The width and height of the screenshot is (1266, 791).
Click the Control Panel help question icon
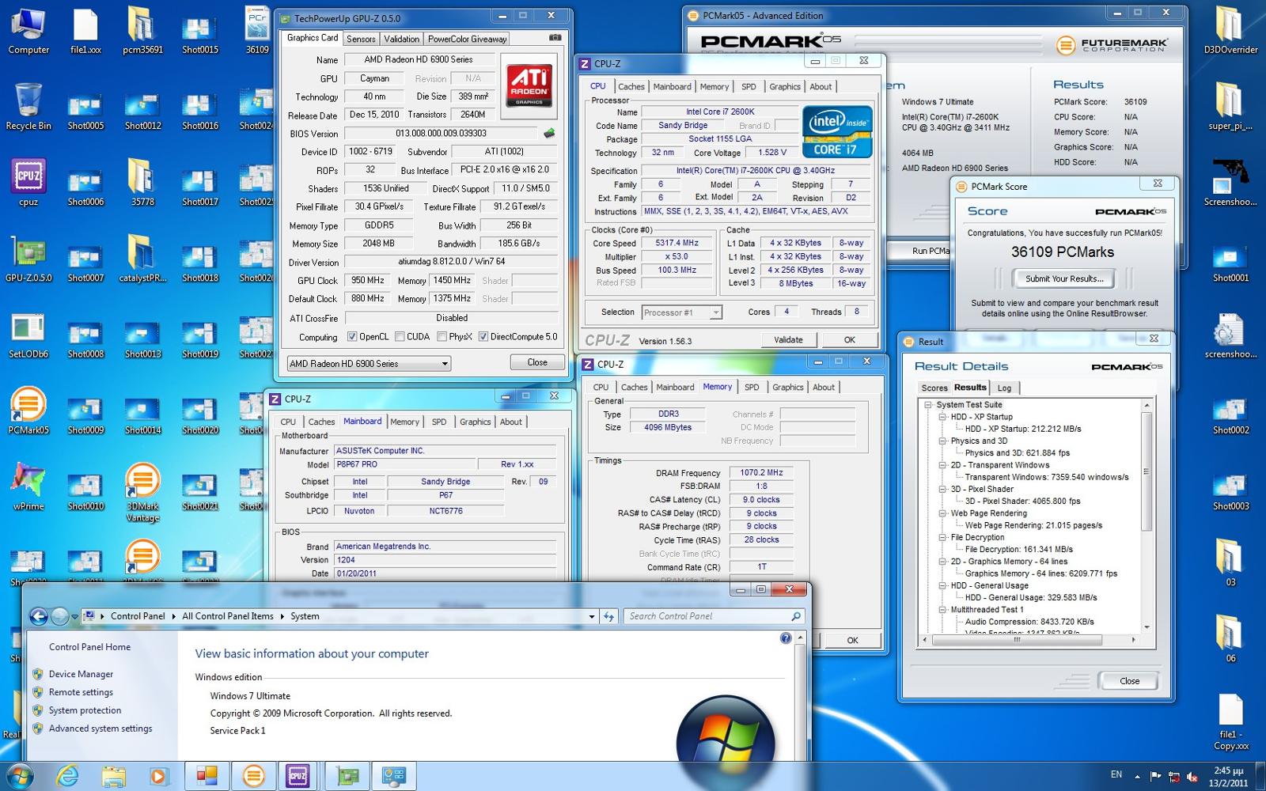click(786, 638)
